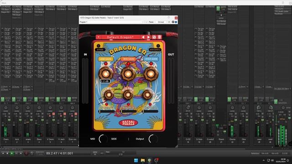This screenshot has height=164, width=292.
Task: Toggle the red LED under Low Gain
Action: coord(106,64)
